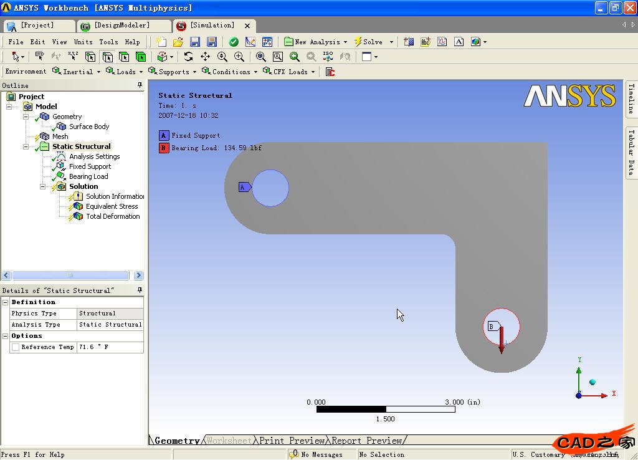Collapse the Options section

5,336
